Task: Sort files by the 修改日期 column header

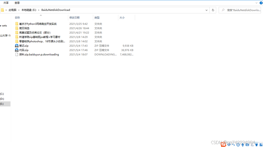Action: click(75, 17)
